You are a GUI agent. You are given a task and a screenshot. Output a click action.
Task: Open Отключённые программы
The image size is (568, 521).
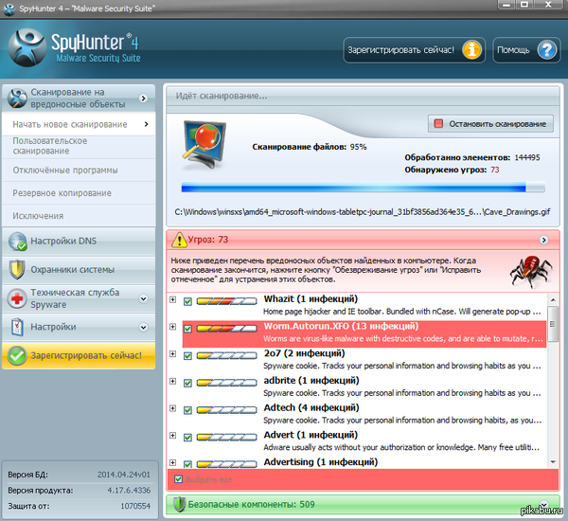click(79, 171)
